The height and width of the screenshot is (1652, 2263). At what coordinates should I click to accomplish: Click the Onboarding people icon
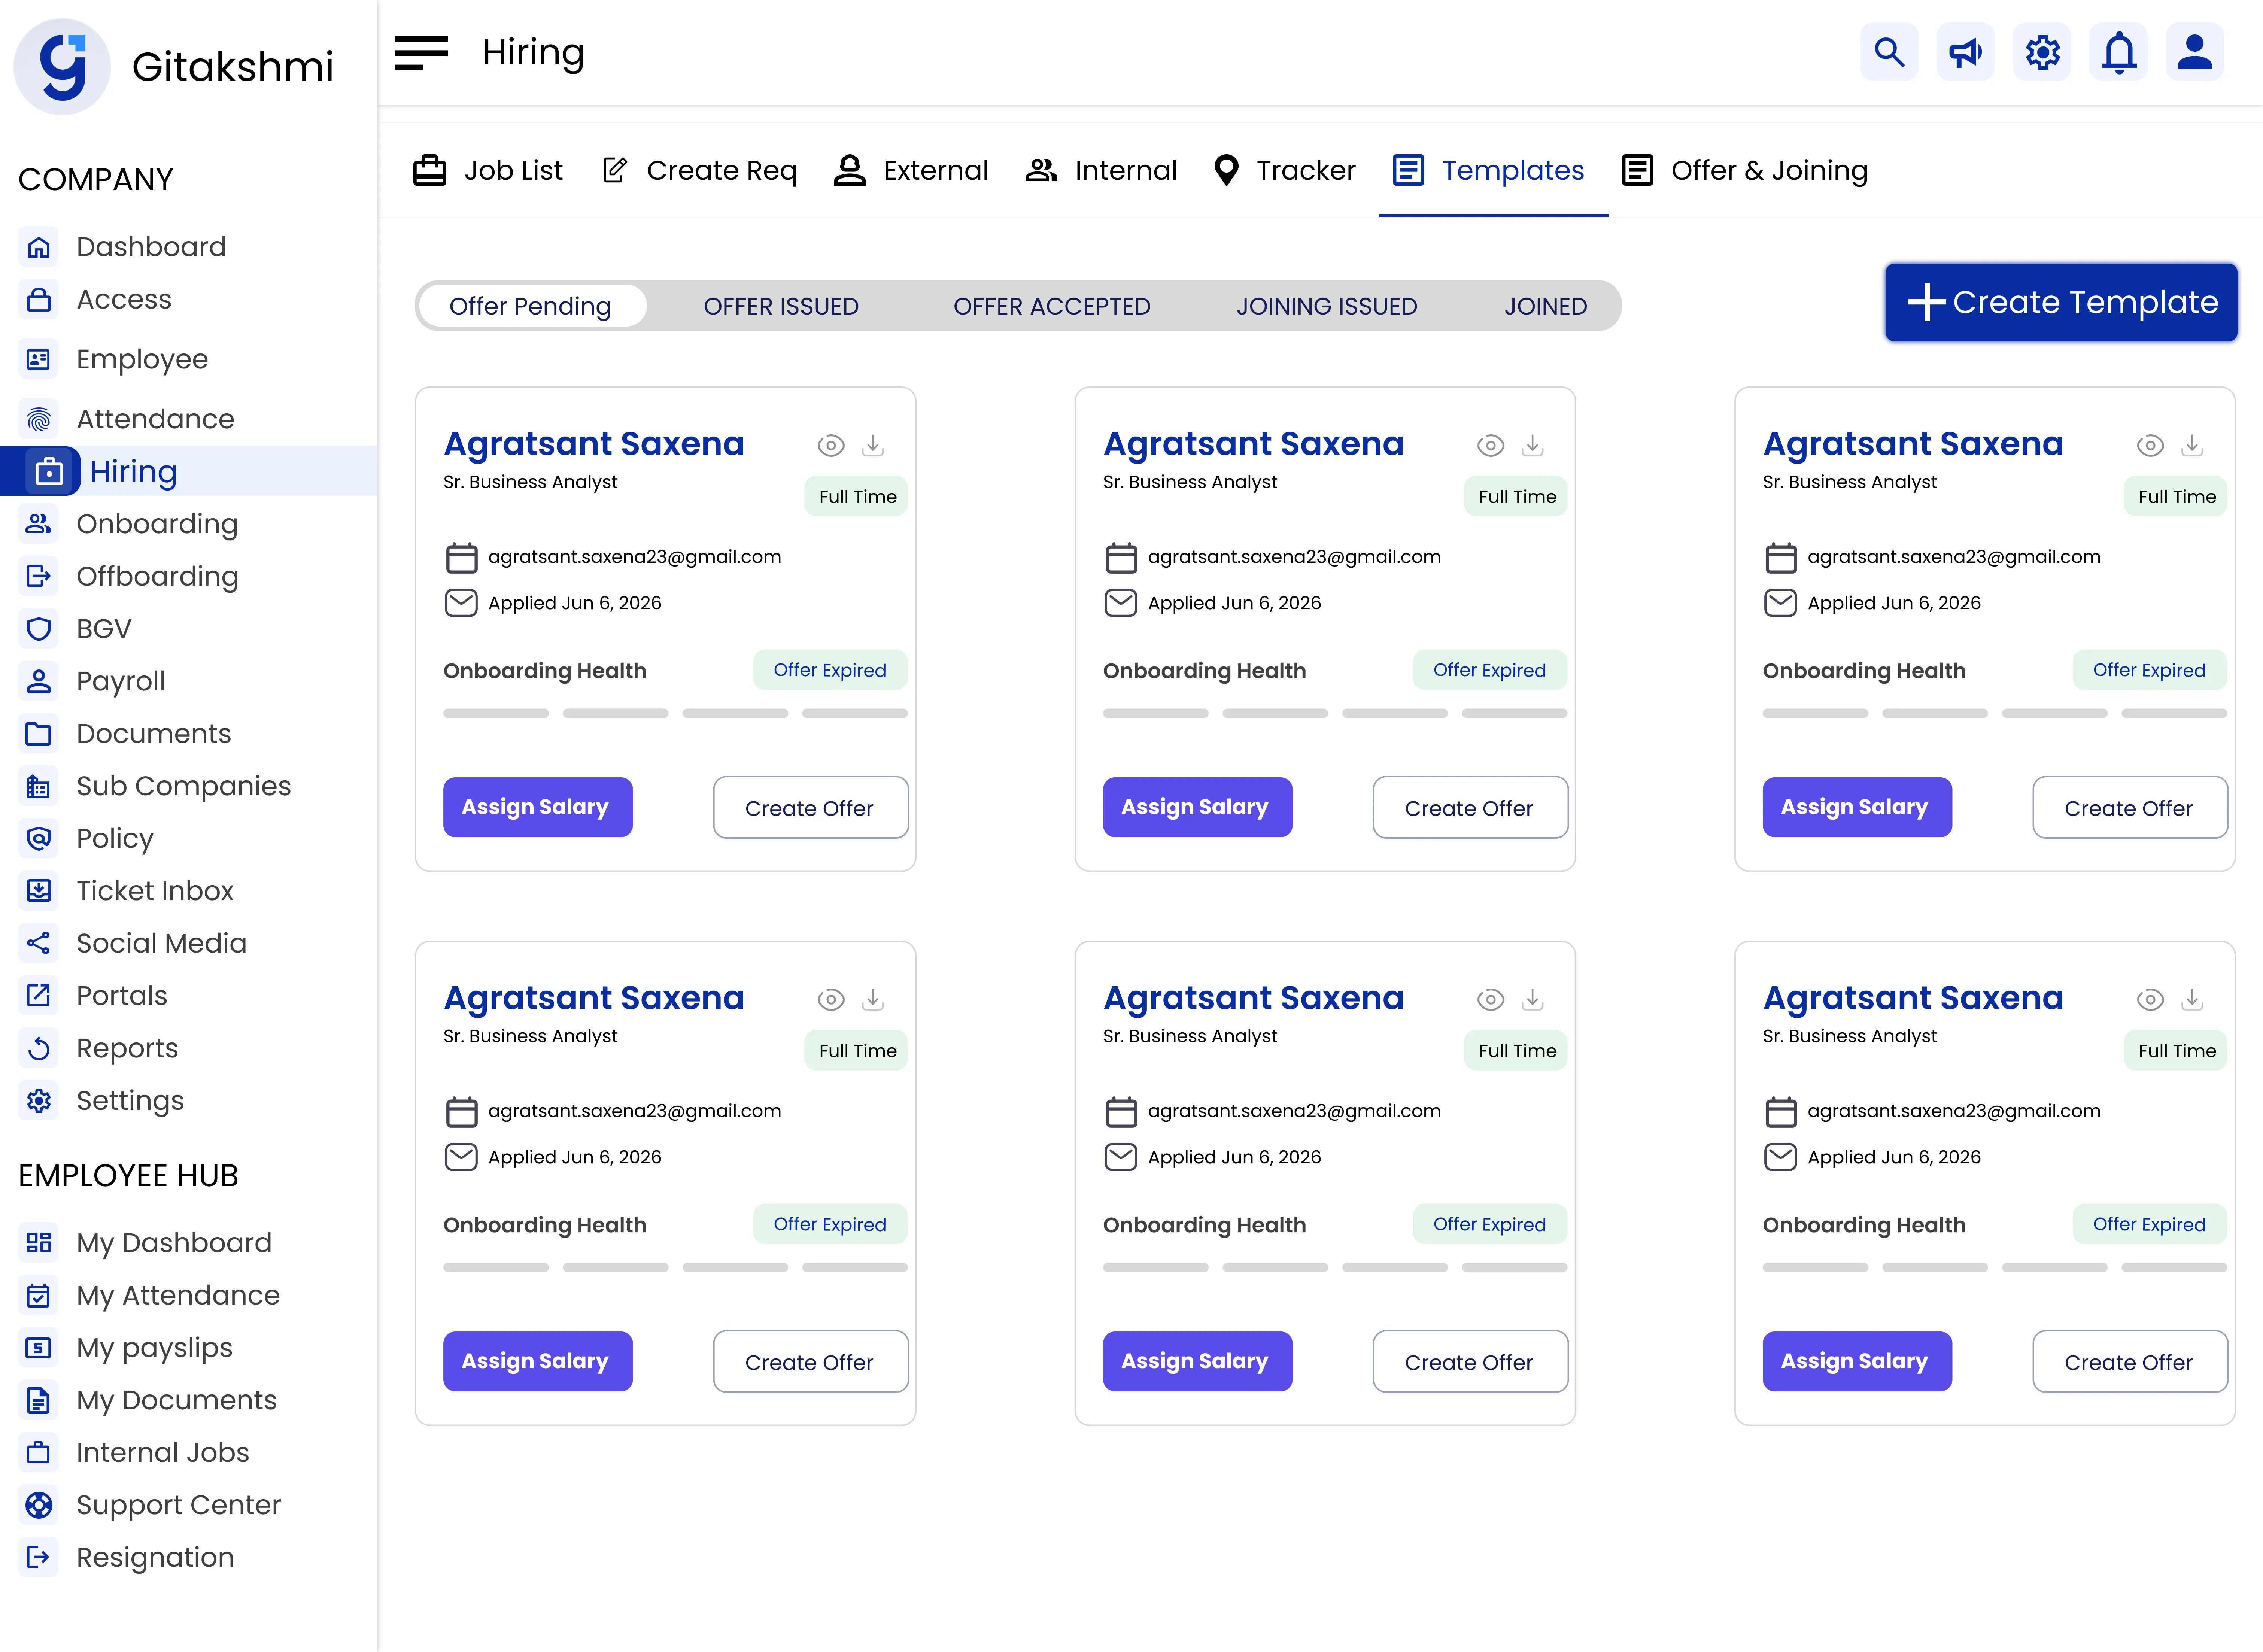coord(39,524)
